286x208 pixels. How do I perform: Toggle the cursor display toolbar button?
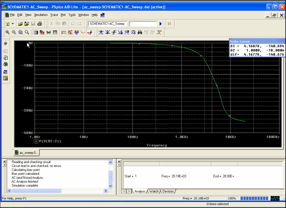(x=90, y=33)
